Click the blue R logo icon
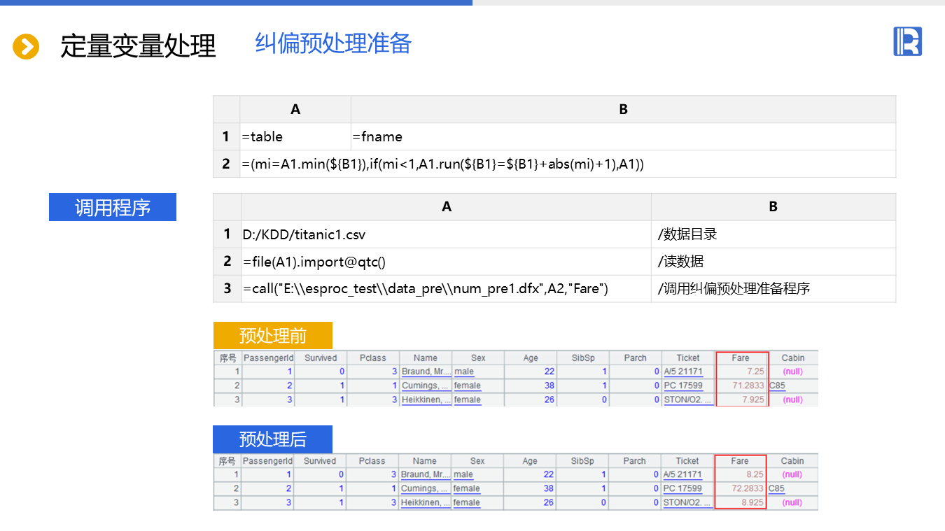945x531 pixels. 907,41
